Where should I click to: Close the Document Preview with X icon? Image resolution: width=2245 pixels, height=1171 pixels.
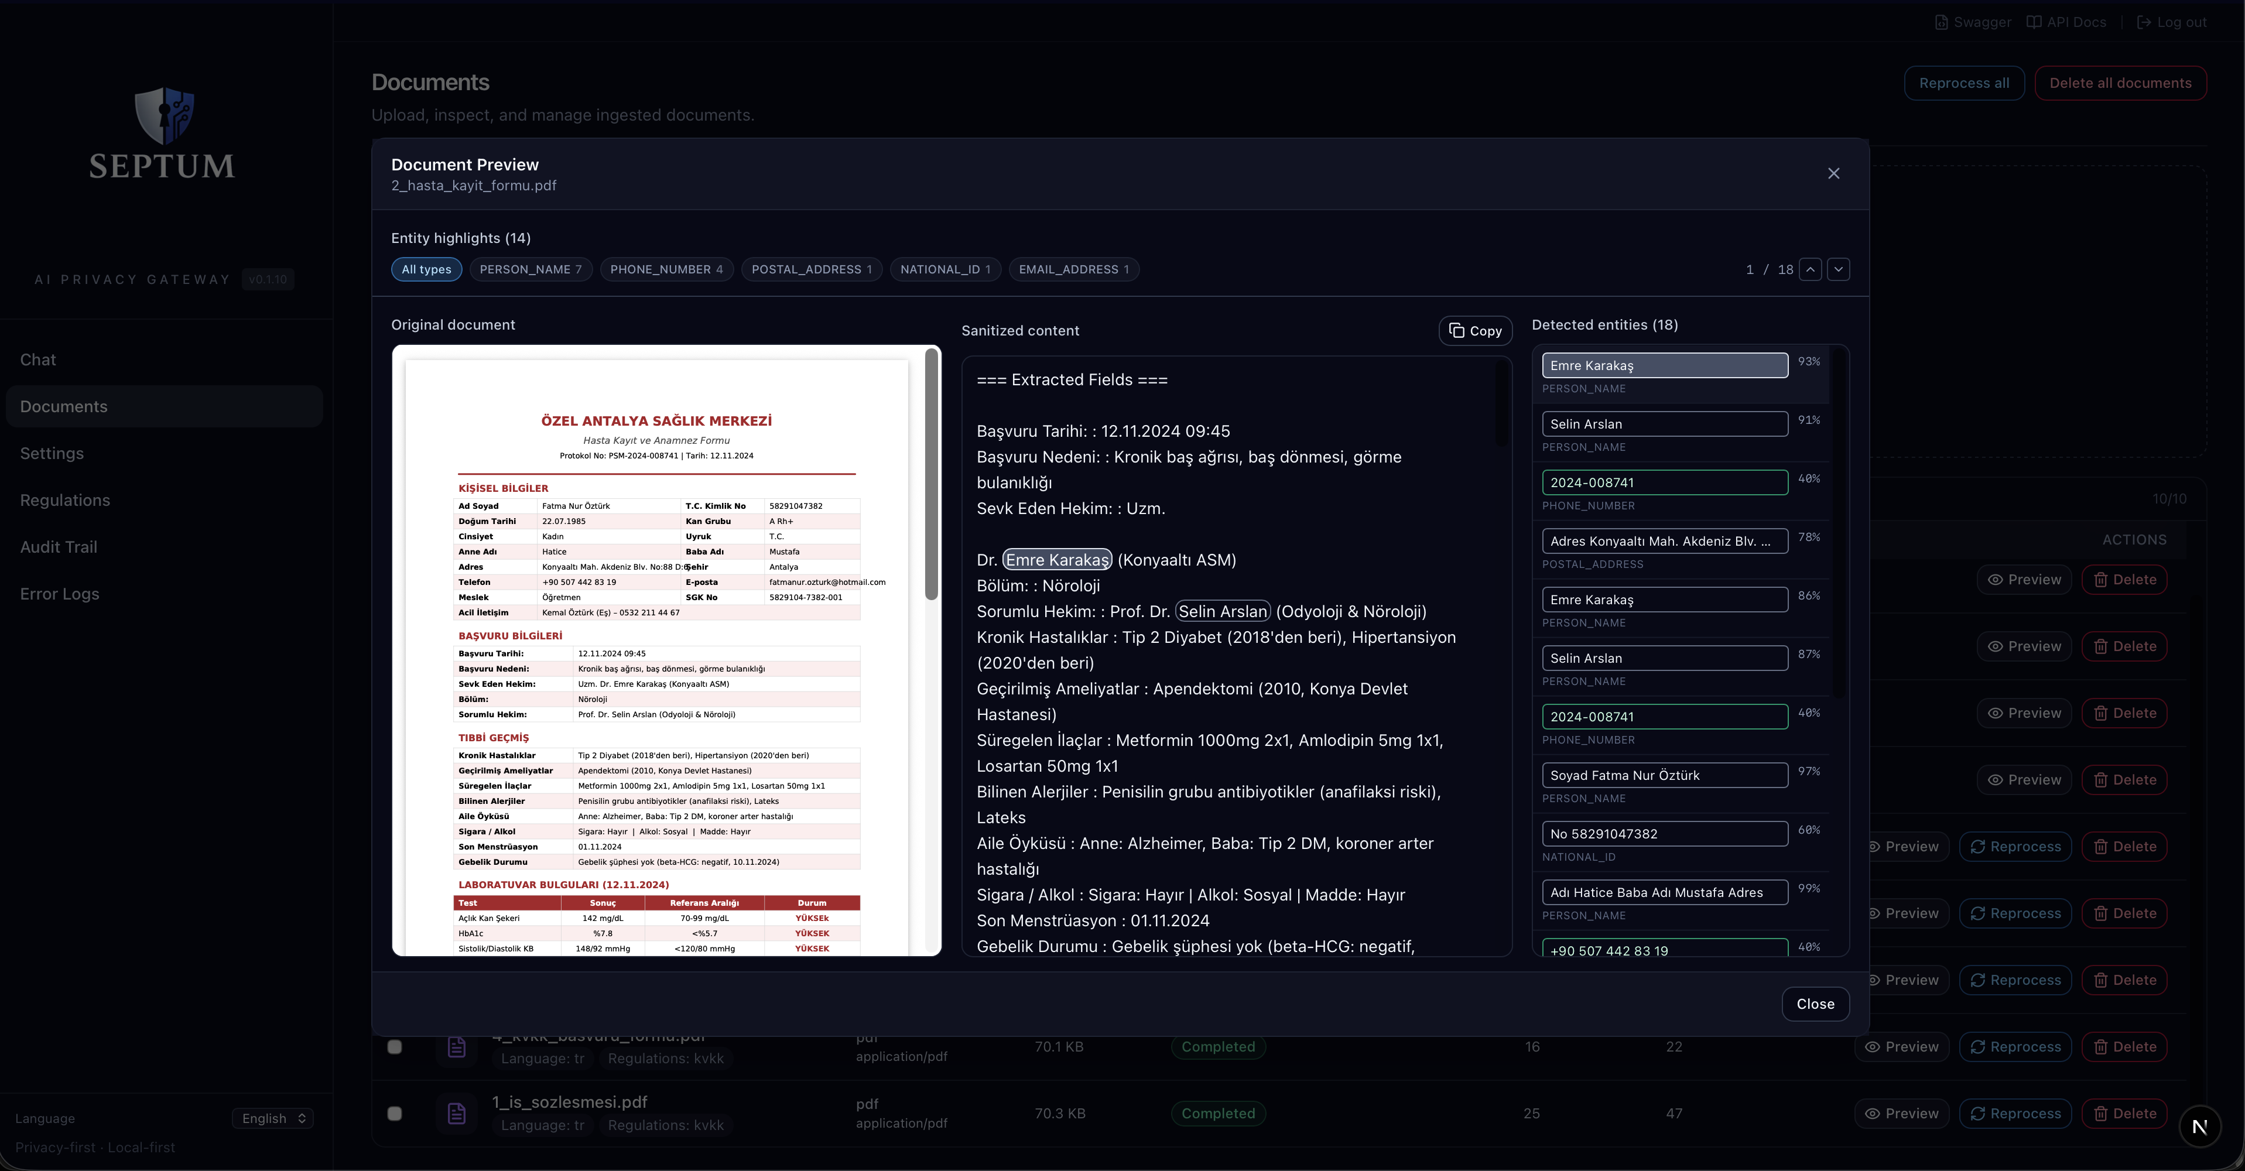pos(1833,173)
